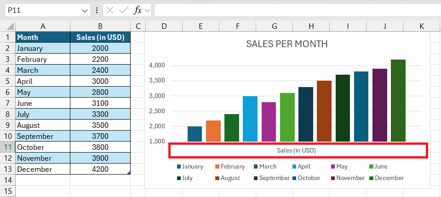Click into the formula bar input
The height and width of the screenshot is (197, 441).
click(298, 11)
